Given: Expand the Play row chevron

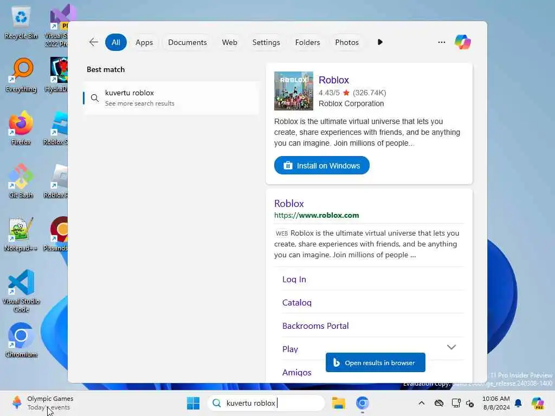Looking at the screenshot, I should tap(451, 347).
